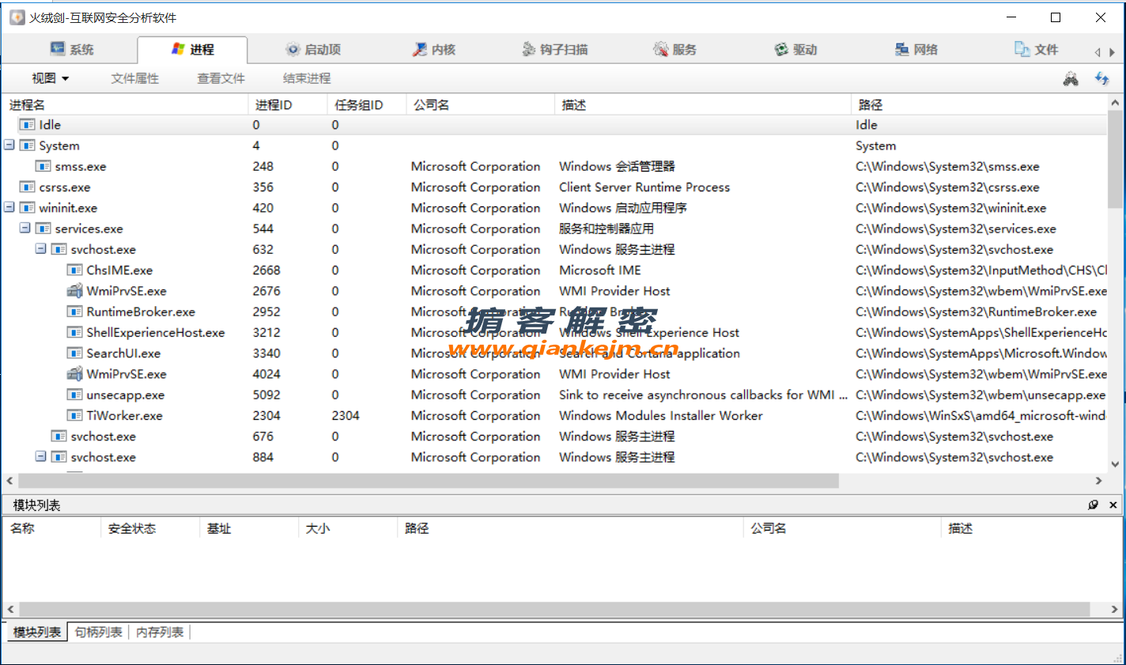This screenshot has width=1126, height=665.
Task: Select the WmiPrvSE.exe 4024 process icon
Action: pyautogui.click(x=75, y=374)
